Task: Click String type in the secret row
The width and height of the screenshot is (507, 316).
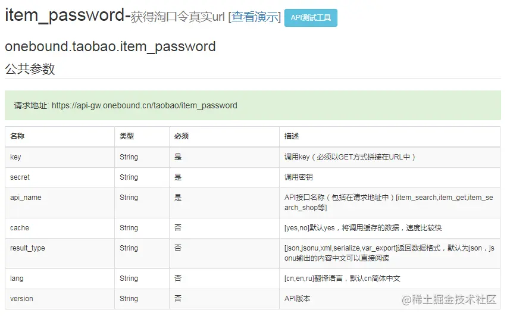Action: coord(129,177)
